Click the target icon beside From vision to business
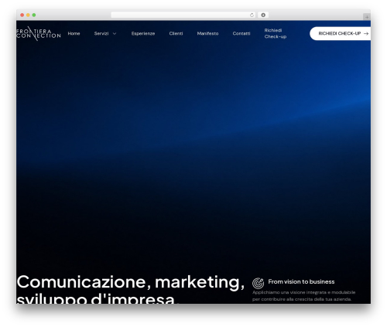Screen dimensions: 387x327 tap(259, 283)
